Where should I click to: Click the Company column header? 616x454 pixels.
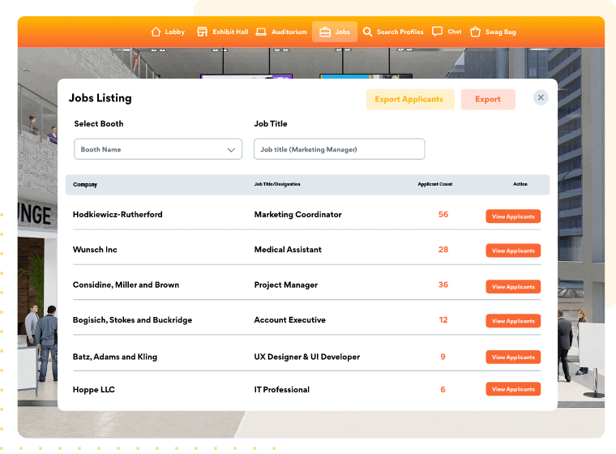pos(85,184)
